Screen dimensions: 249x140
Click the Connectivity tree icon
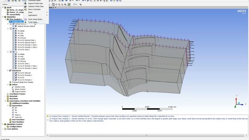point(8,14)
